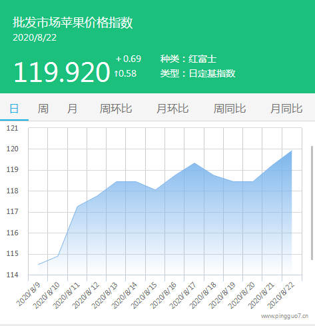Click the 2020/8/11 x-axis date label
The height and width of the screenshot is (326, 315).
[x=67, y=295]
